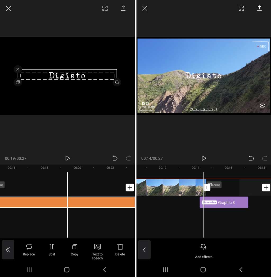
Task: Tap the export arrow in the left screen
Action: click(123, 8)
